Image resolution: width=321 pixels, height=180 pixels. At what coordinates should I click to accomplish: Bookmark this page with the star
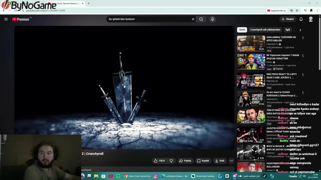[x=297, y=10]
